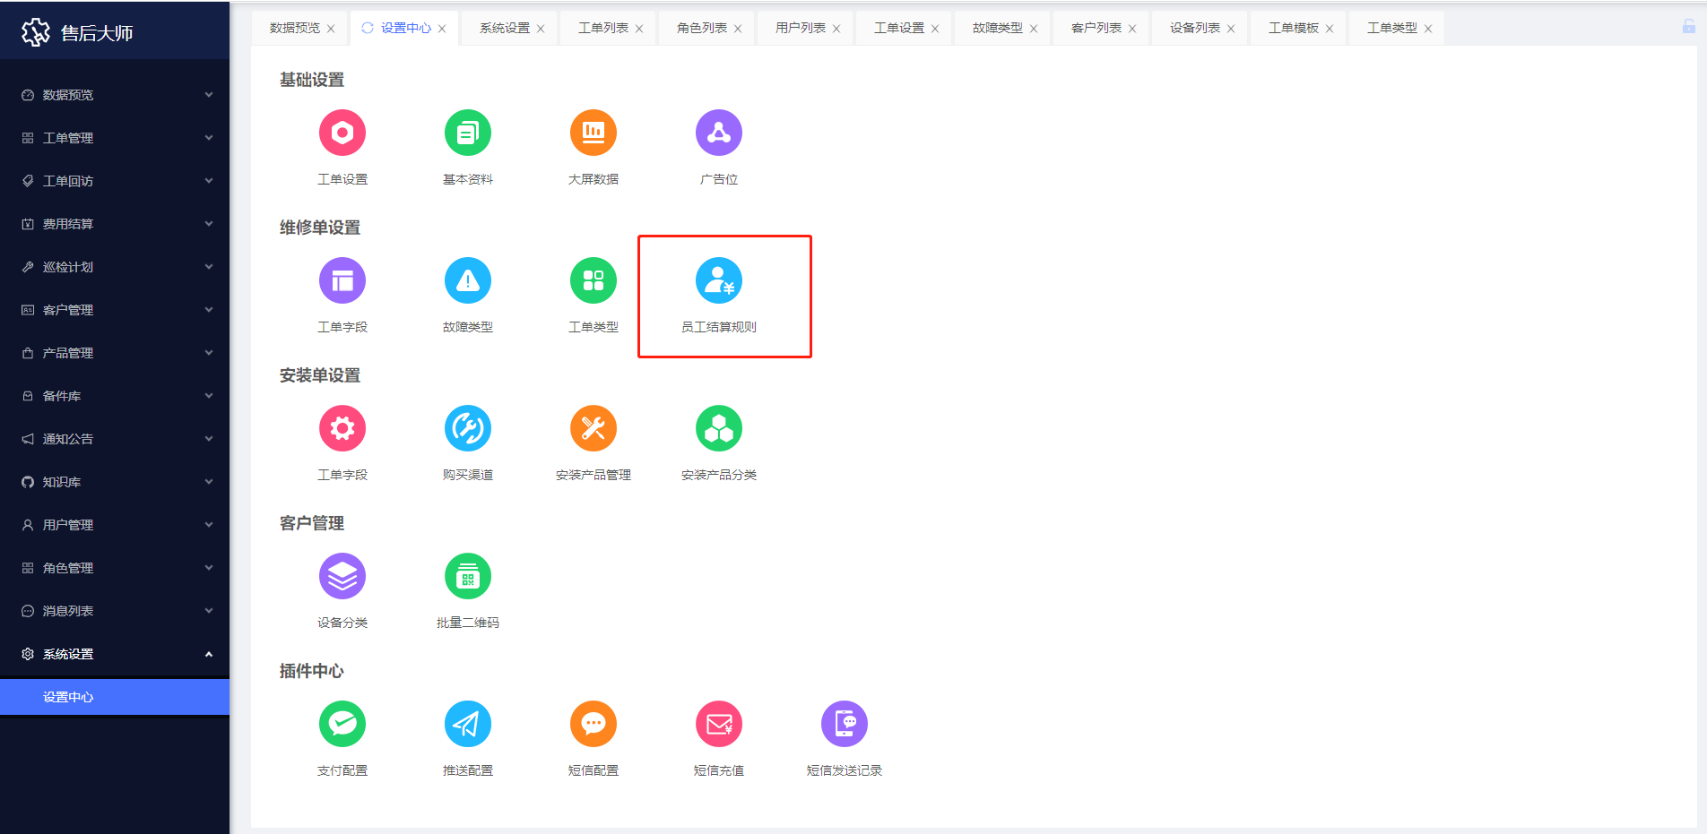This screenshot has height=834, width=1707.
Task: Open 广告位 purple icon
Action: click(x=718, y=133)
